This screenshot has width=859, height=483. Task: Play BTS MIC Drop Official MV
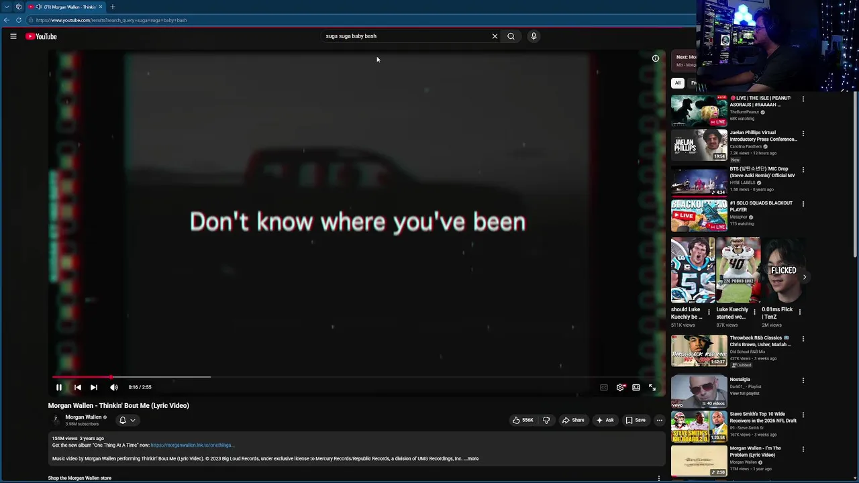[699, 181]
